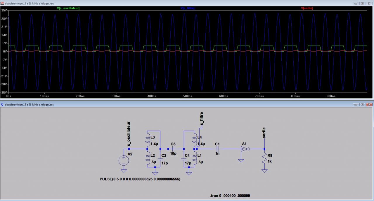Viewport: 374px width, 201px height.
Task: Click the 900ns label on time axis
Action: tap(331, 96)
